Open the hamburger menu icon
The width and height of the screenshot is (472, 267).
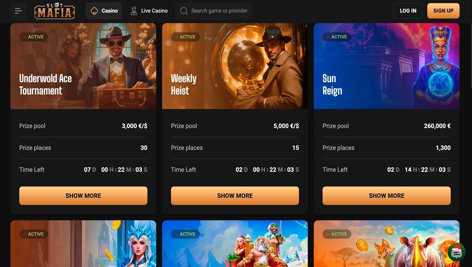tap(18, 11)
